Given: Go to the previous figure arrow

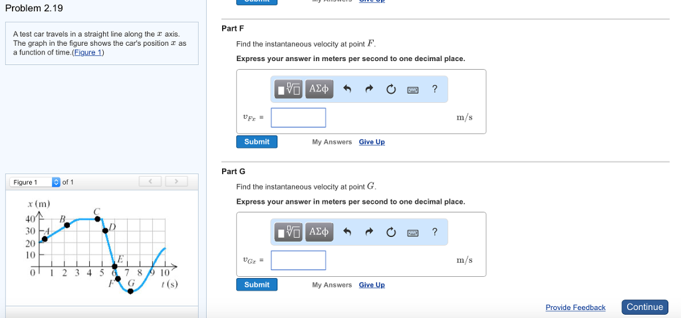Looking at the screenshot, I should point(151,181).
